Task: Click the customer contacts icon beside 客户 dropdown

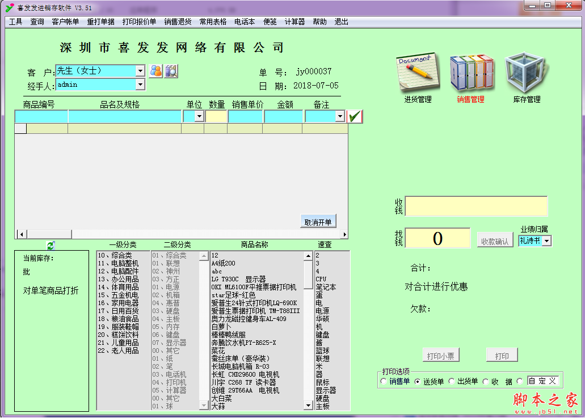Action: pos(155,70)
